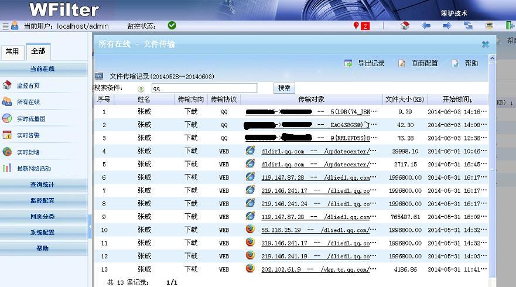
Task: Expand the 监控配置 sidebar section
Action: tap(42, 200)
